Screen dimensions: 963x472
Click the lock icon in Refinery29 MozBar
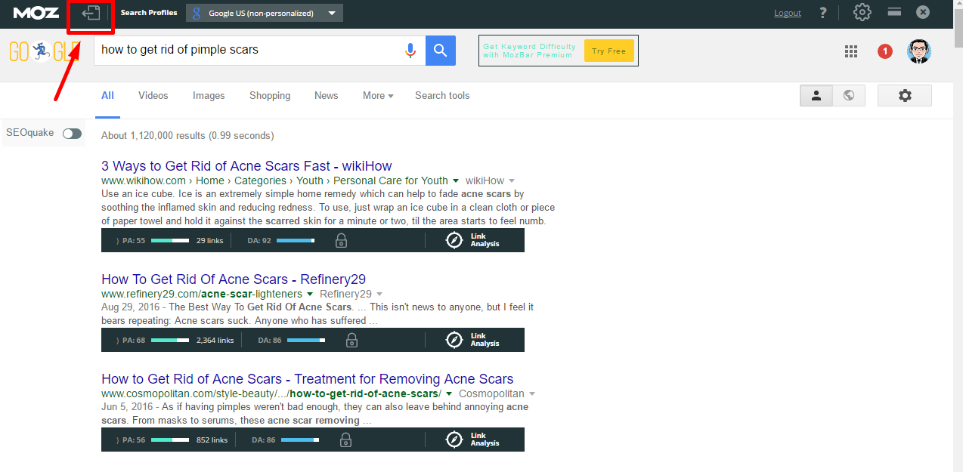pos(351,341)
